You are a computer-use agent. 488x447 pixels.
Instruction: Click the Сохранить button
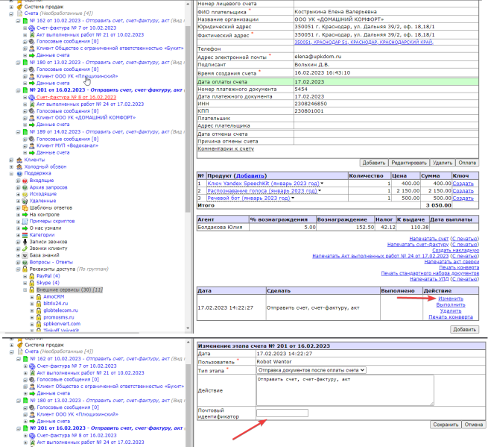(446, 425)
